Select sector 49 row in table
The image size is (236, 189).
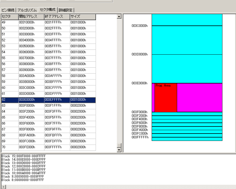click(x=48, y=22)
